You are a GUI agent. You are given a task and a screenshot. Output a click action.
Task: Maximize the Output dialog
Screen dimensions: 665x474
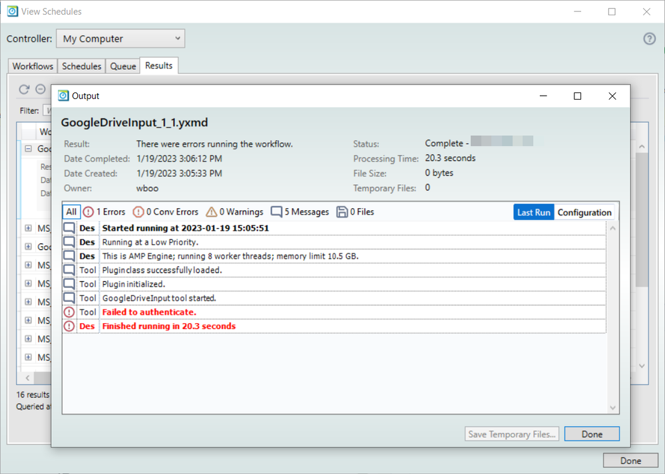pyautogui.click(x=577, y=96)
